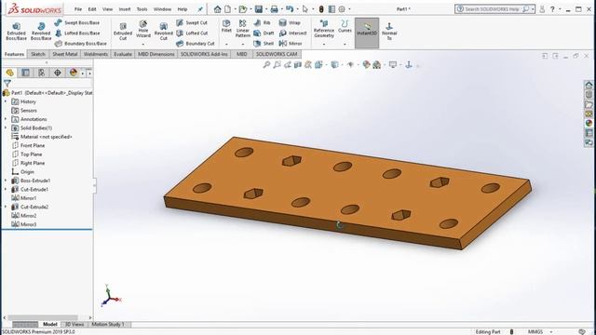The image size is (596, 335).
Task: Select Material <not specified> in the tree
Action: point(42,137)
